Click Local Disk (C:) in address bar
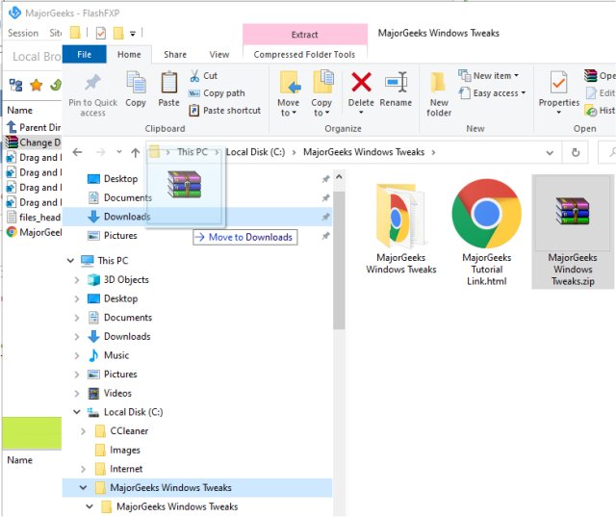The height and width of the screenshot is (517, 616). click(255, 152)
